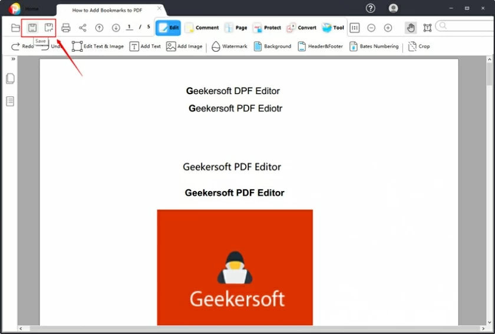The height and width of the screenshot is (334, 495).
Task: Open the Comment tab
Action: [202, 28]
